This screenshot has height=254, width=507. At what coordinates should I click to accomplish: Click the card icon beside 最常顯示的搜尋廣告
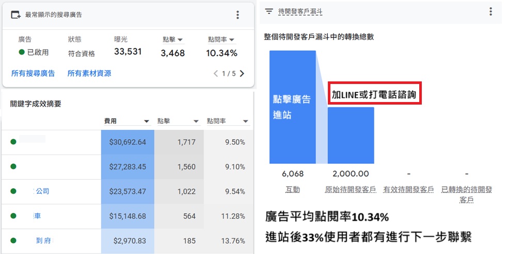pos(16,15)
